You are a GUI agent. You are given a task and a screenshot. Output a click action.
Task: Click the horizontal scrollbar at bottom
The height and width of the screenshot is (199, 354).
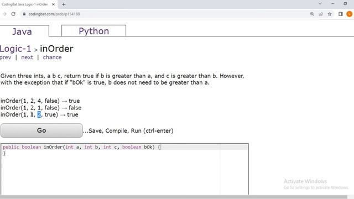click(x=173, y=197)
